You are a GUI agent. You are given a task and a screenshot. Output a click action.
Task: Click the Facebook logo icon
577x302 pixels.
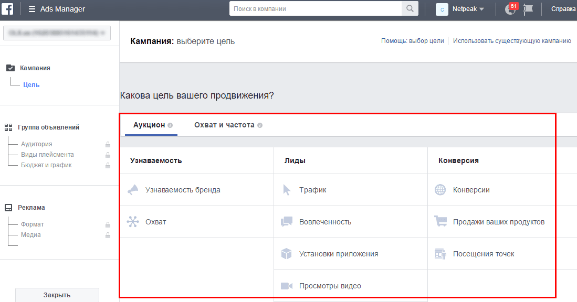coord(7,9)
